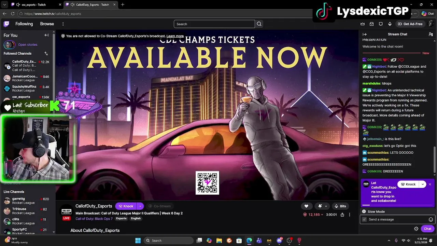Reload the page in the browser
The image size is (437, 246).
[x=13, y=14]
